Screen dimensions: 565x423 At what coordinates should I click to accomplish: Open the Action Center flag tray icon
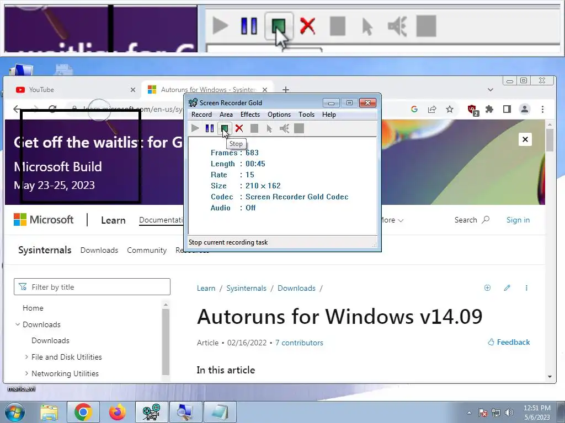coord(482,413)
